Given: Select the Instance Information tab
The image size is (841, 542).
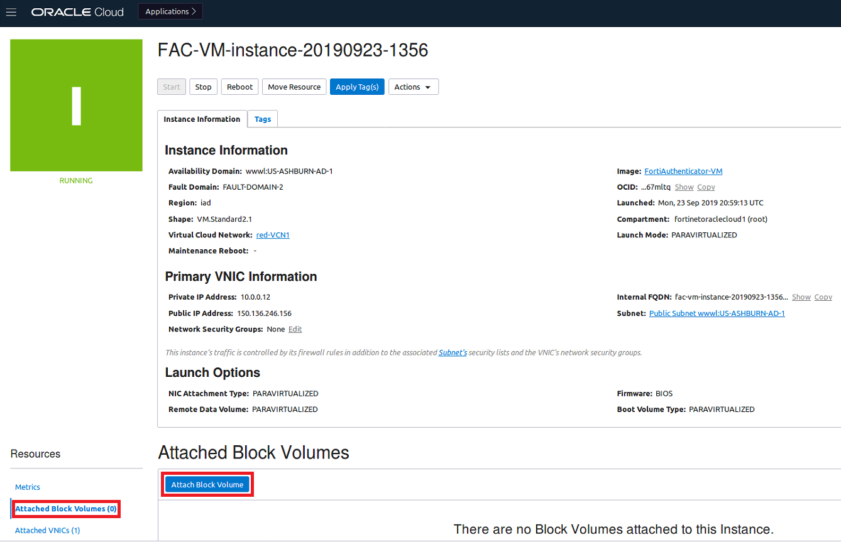Looking at the screenshot, I should tap(202, 119).
